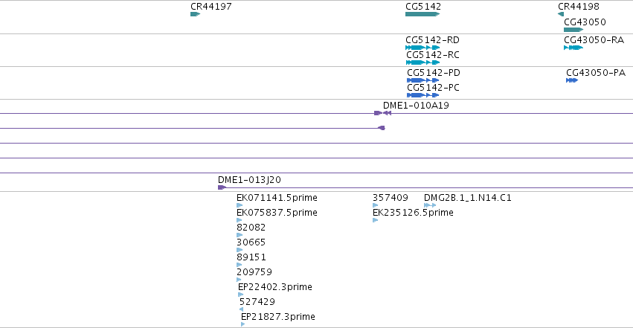633x328 pixels.
Task: Click the CG5142-RC transcript glyph
Action: (423, 62)
